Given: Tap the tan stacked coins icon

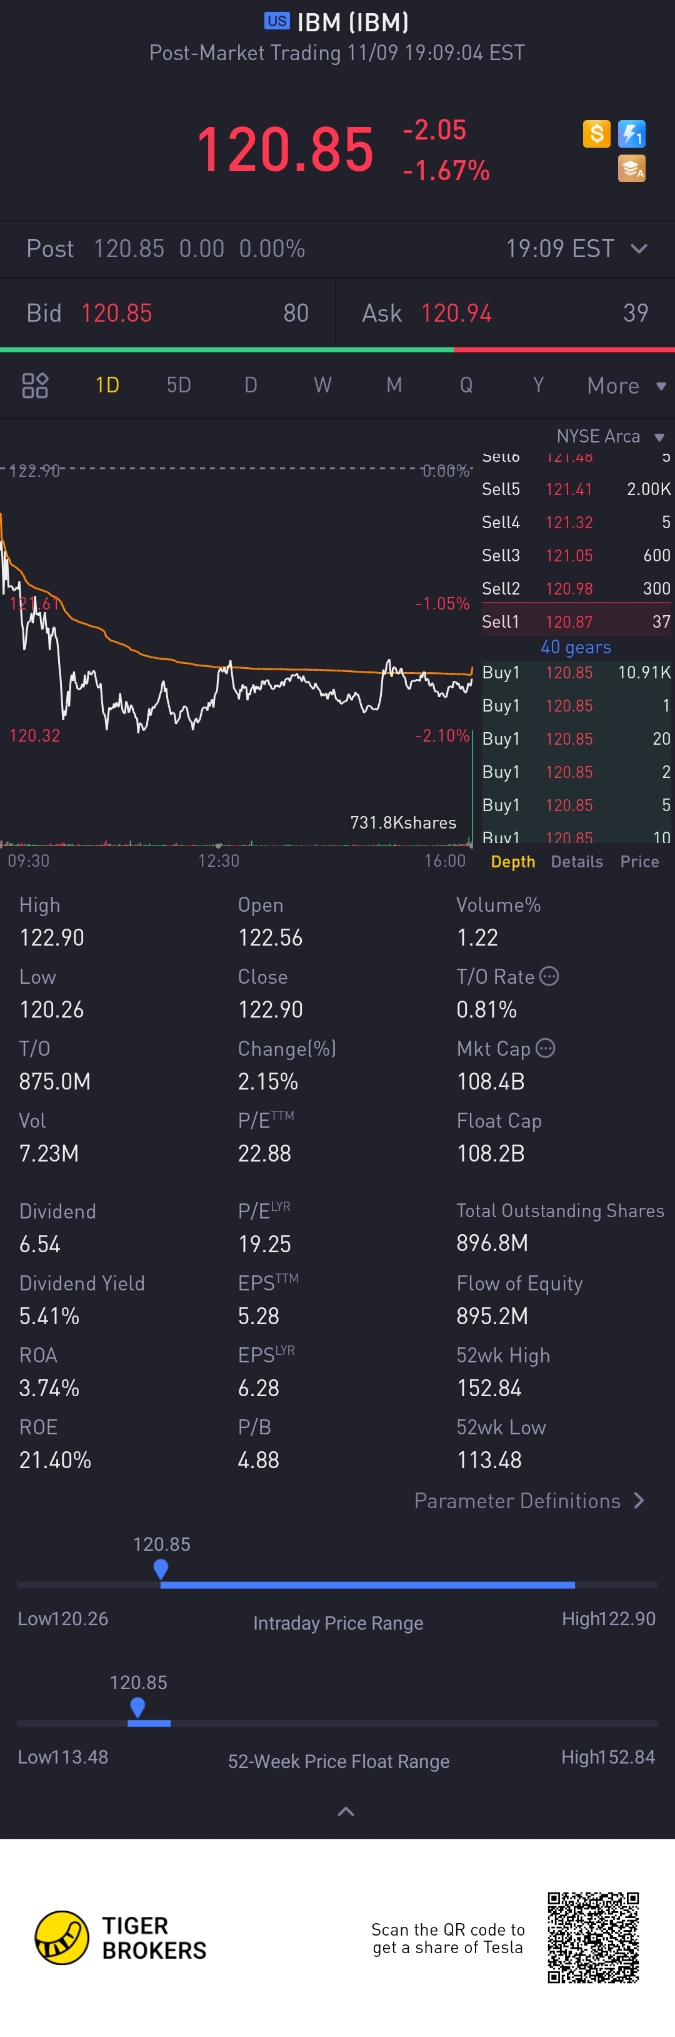Looking at the screenshot, I should [632, 168].
